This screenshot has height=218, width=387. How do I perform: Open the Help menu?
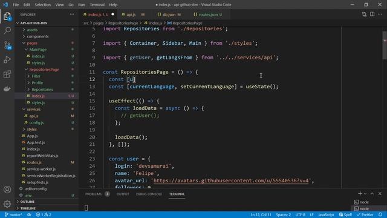pyautogui.click(x=113, y=5)
